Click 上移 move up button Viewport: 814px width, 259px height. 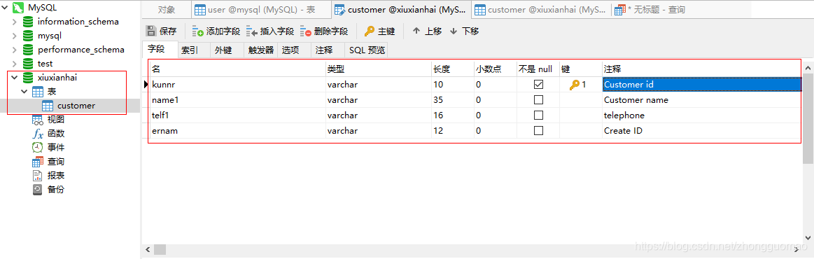click(427, 31)
